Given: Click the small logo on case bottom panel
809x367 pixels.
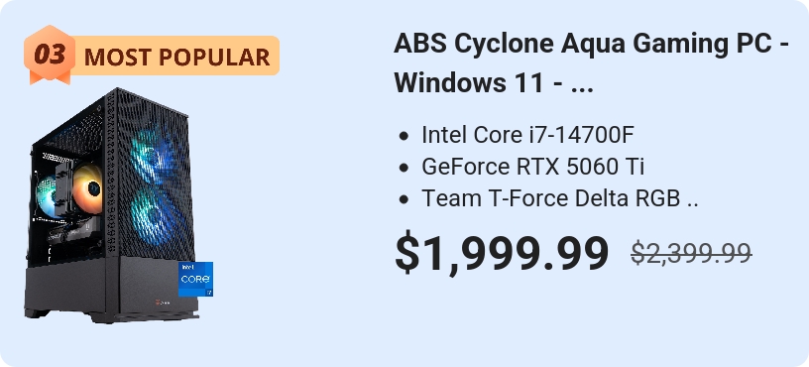Looking at the screenshot, I should coord(163,303).
